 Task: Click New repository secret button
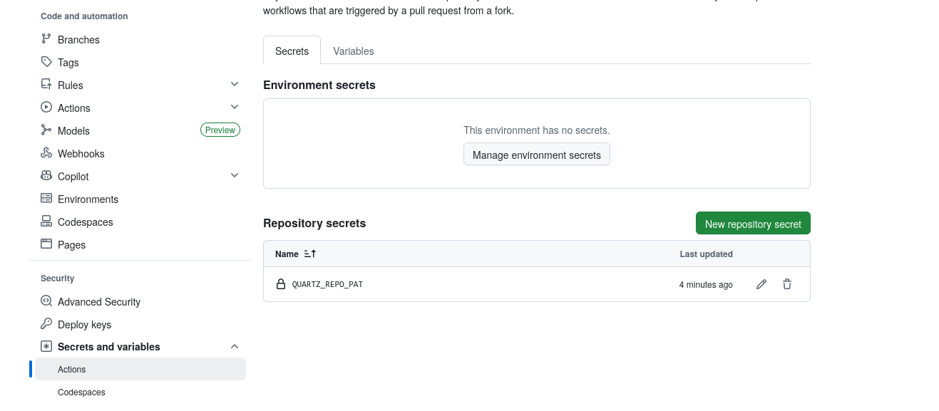[753, 224]
